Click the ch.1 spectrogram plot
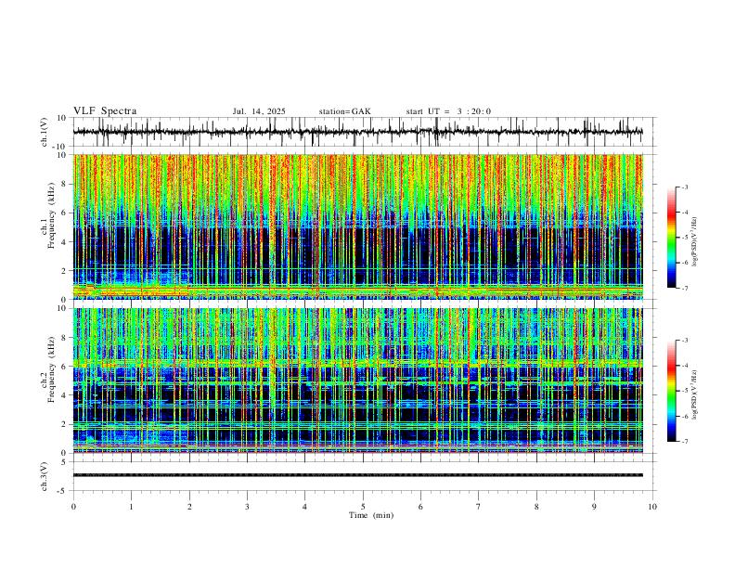The image size is (735, 568). [357, 226]
